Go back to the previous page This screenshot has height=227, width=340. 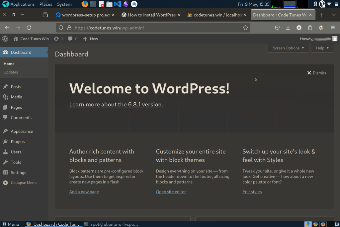coord(7,28)
